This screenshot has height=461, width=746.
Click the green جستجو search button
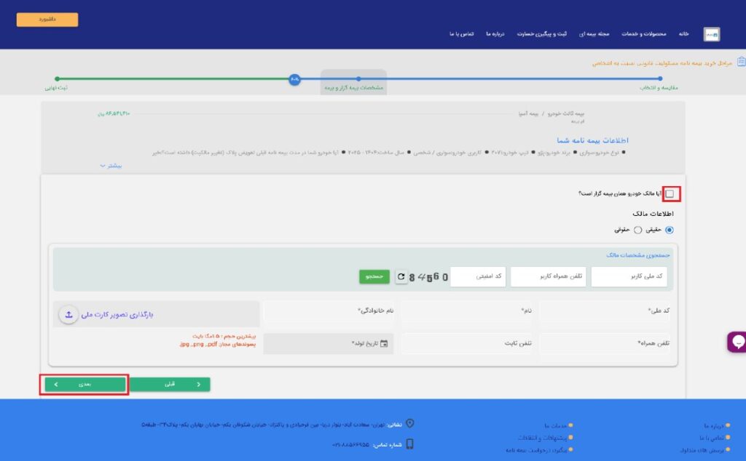[374, 277]
